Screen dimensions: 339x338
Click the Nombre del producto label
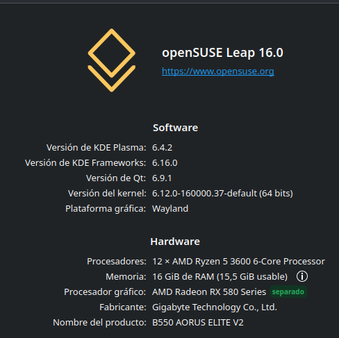(x=99, y=323)
